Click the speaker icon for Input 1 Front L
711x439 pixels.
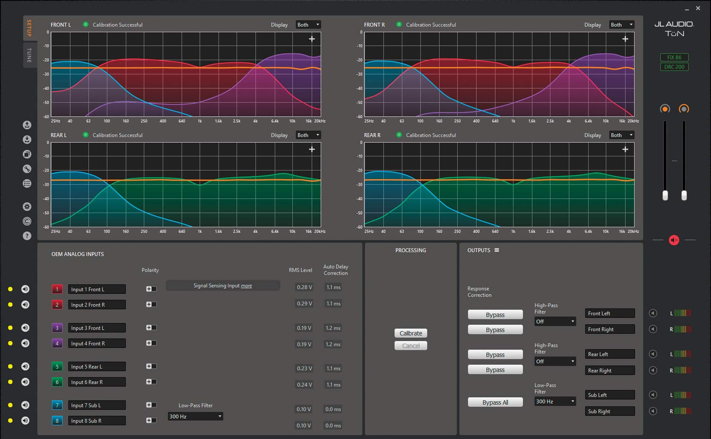26,289
